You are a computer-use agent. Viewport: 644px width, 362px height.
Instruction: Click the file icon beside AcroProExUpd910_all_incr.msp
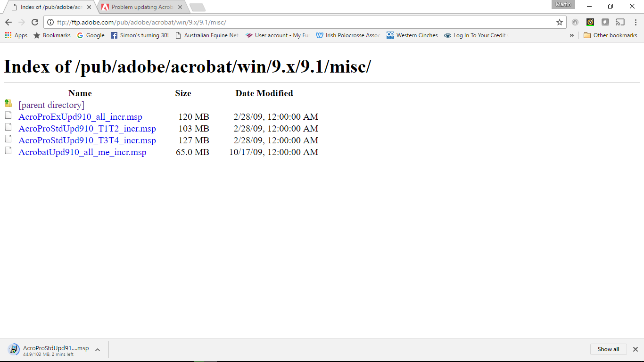point(8,115)
